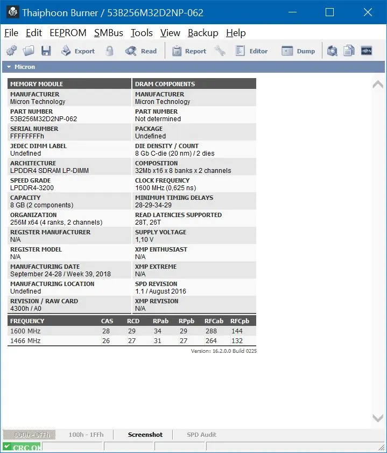The image size is (387, 453).
Task: Click composition 32Mb x16 value
Action: point(183,170)
